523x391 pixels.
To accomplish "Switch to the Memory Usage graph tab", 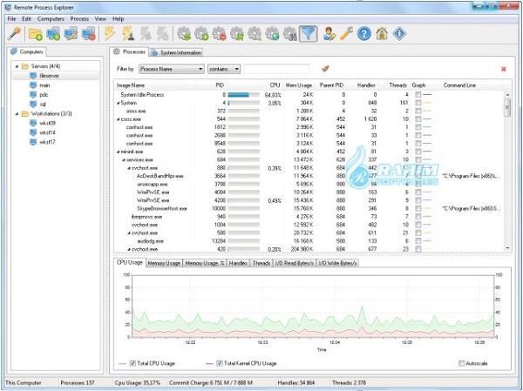I will click(163, 262).
